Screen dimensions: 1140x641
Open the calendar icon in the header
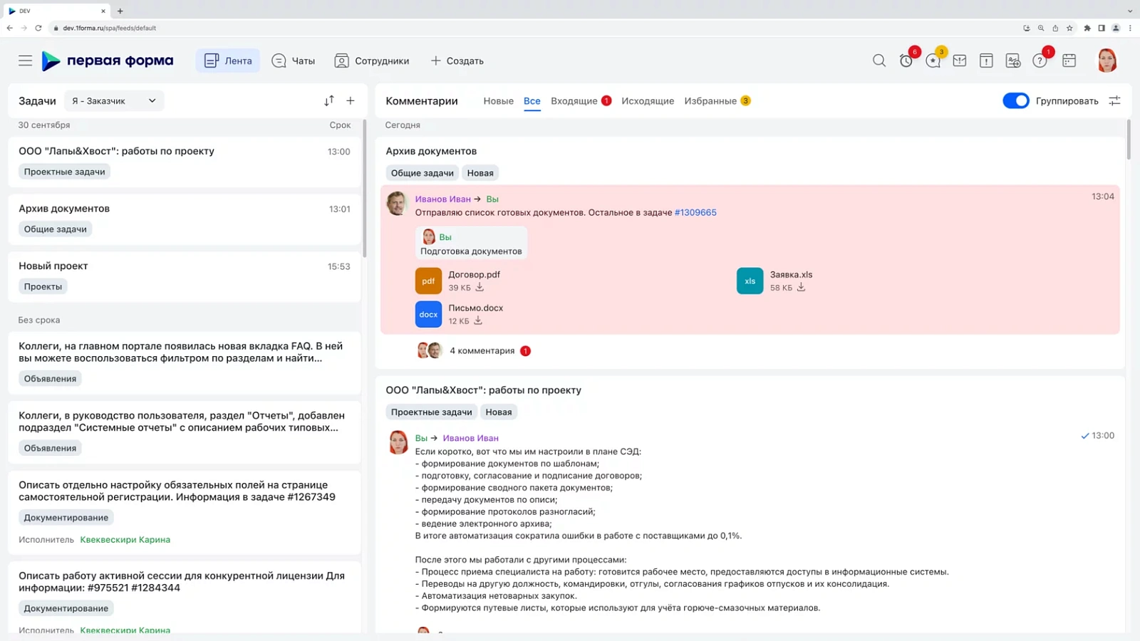(1069, 61)
